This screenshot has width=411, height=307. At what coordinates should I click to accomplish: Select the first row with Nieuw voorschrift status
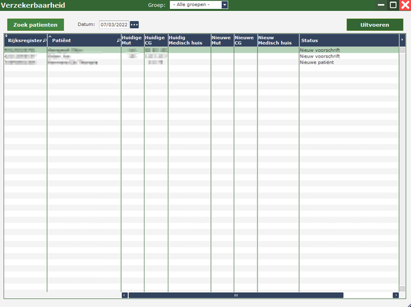206,50
